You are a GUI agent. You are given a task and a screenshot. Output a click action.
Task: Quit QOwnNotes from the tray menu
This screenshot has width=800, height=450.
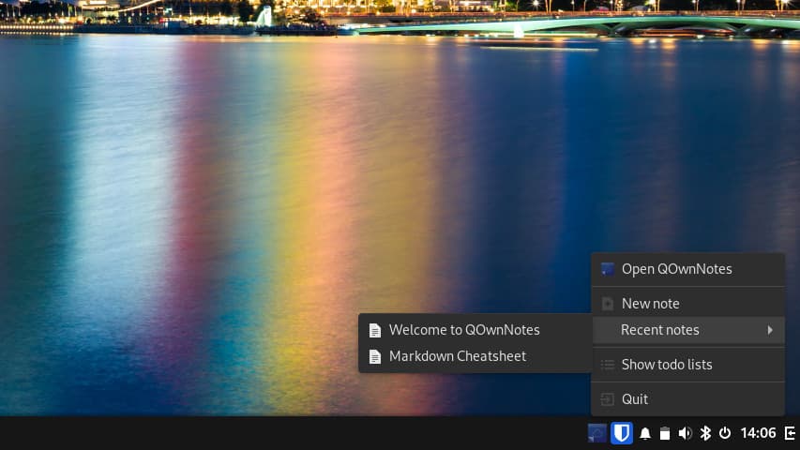point(635,399)
